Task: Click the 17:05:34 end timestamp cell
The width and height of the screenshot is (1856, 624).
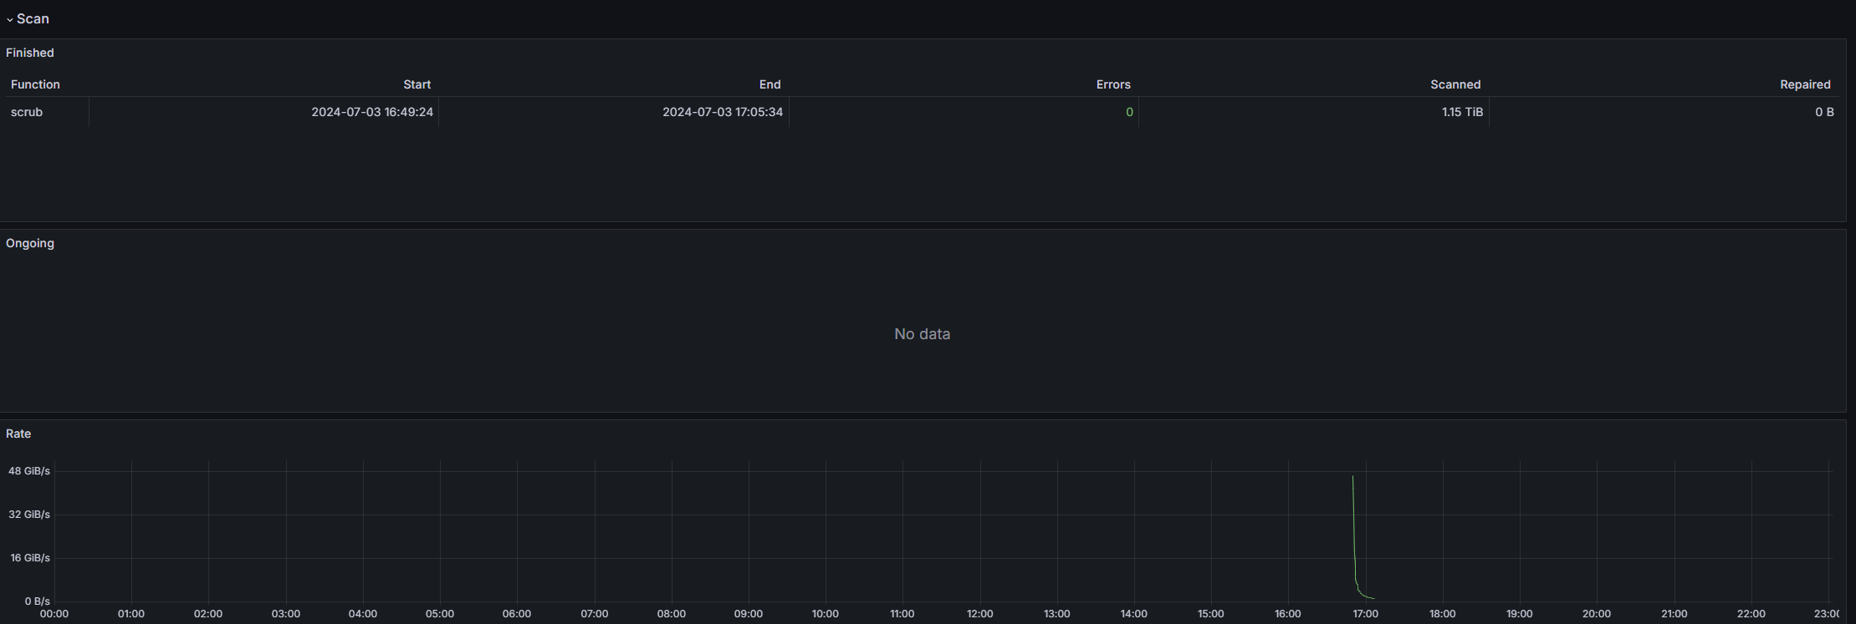Action: (723, 112)
